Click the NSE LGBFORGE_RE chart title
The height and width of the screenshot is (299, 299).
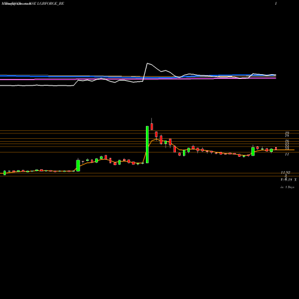47,4
